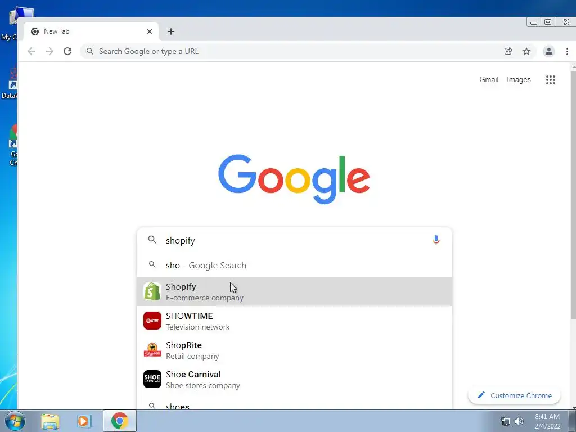576x432 pixels.
Task: Click the Shoe Carnival black logo icon
Action: (152, 379)
